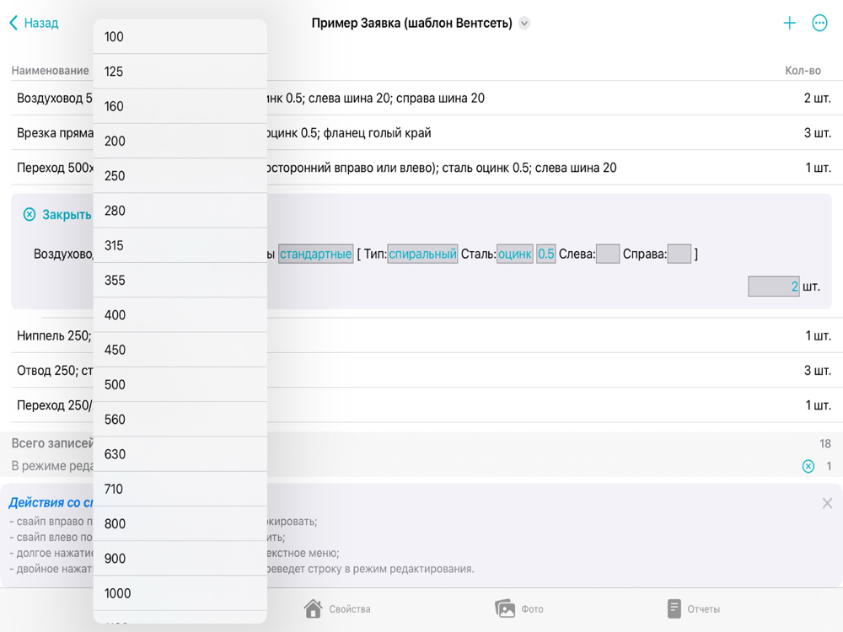The image size is (843, 632).
Task: Open Свойства home icon
Action: 313,609
